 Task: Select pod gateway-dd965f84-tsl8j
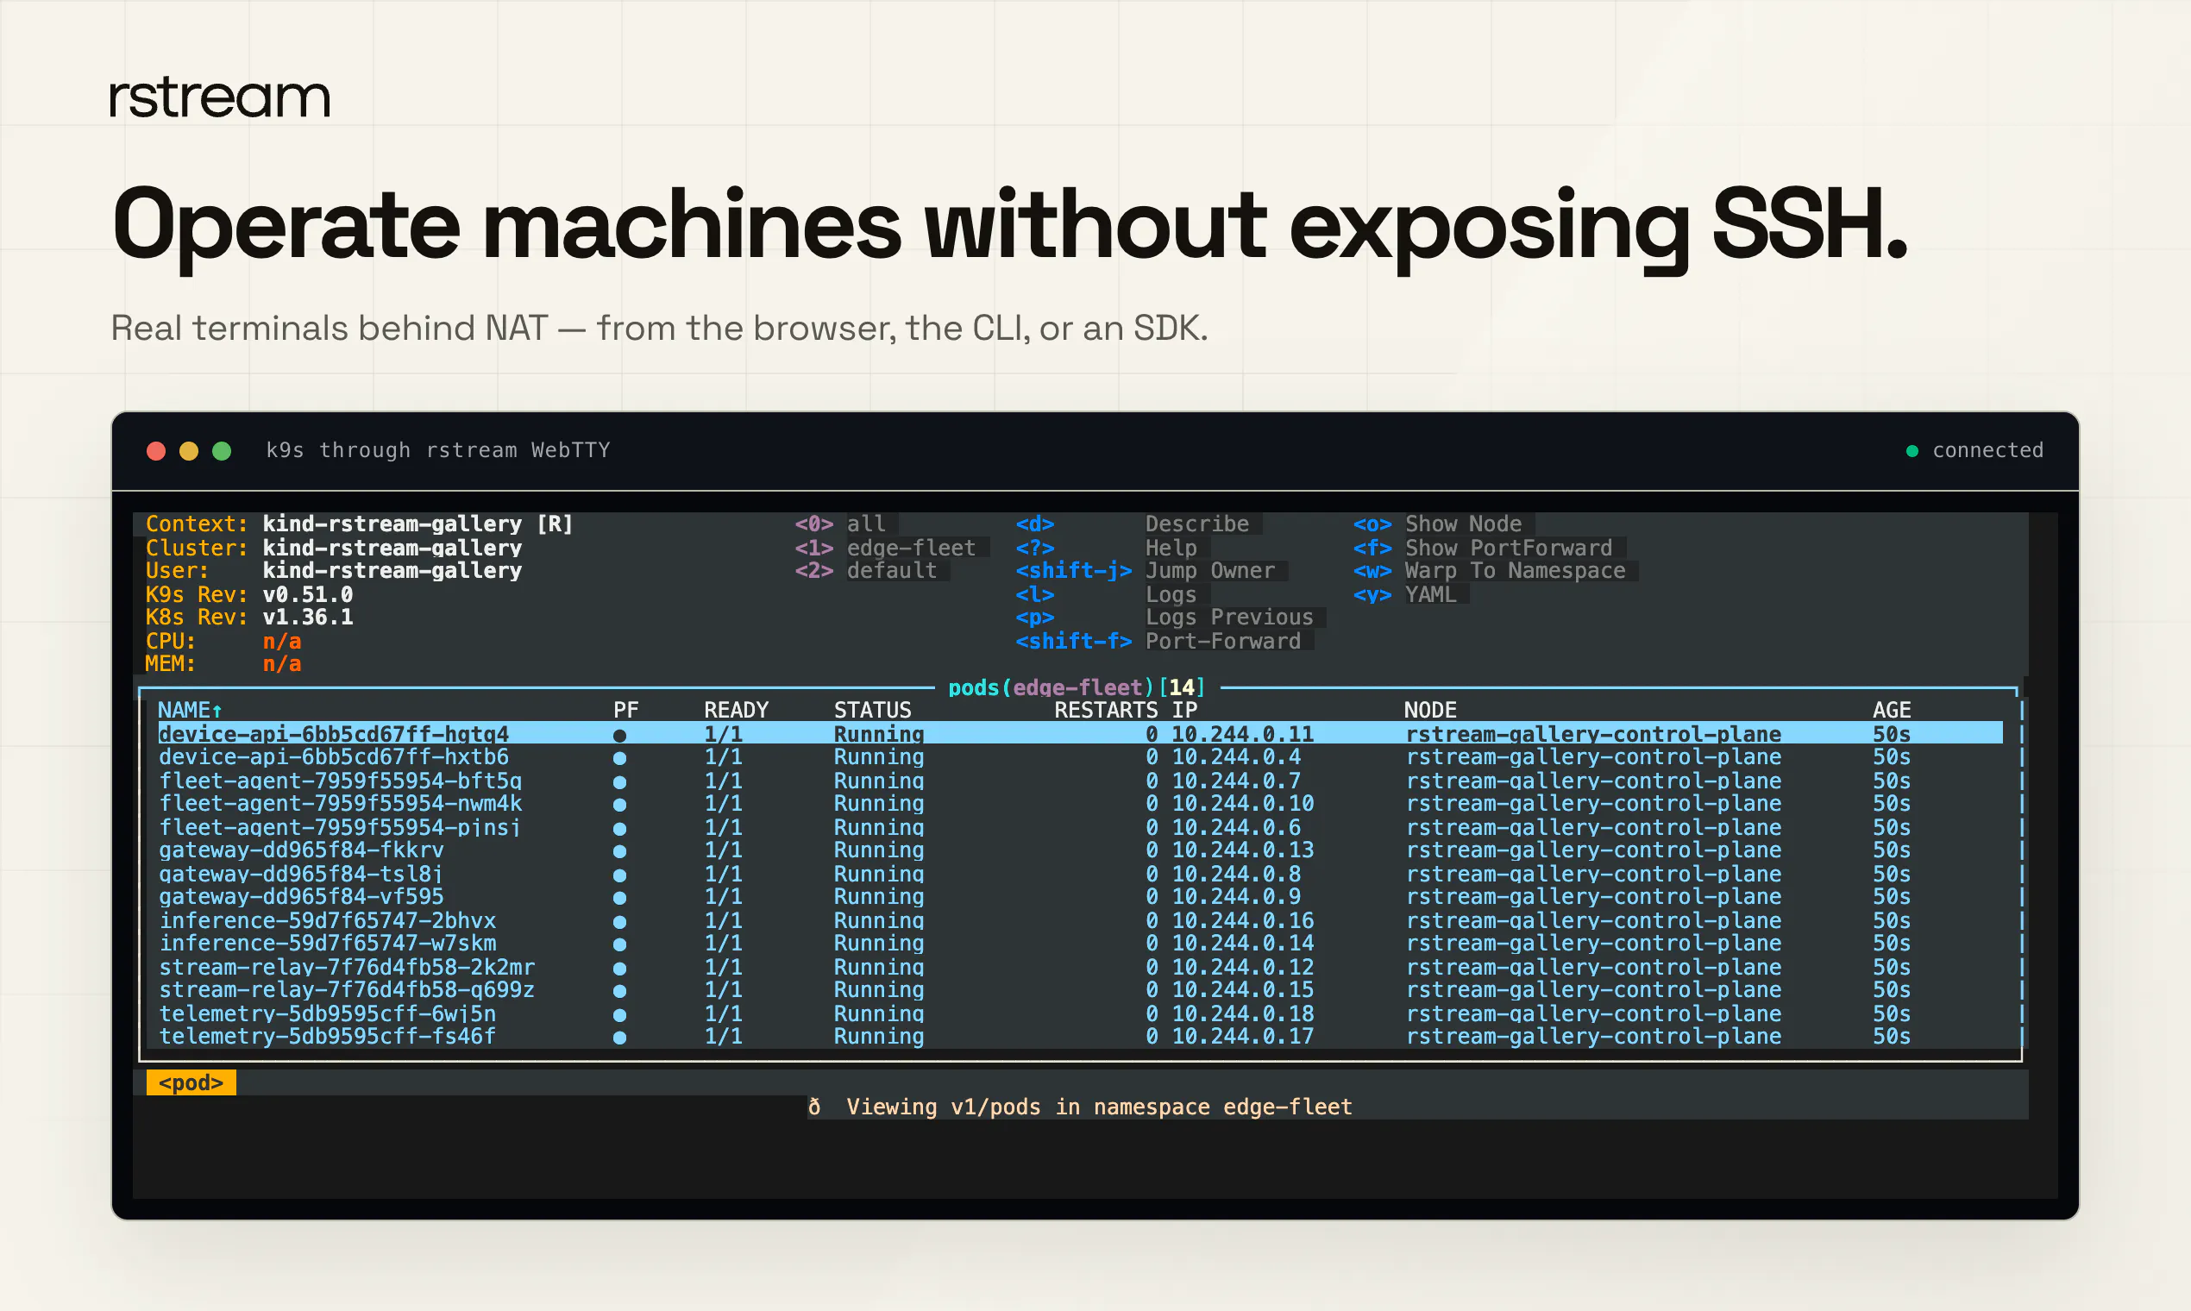click(1080, 874)
